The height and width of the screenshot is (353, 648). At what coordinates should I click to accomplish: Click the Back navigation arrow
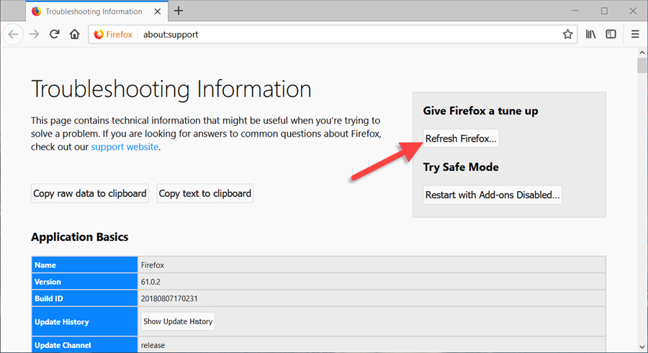[14, 35]
